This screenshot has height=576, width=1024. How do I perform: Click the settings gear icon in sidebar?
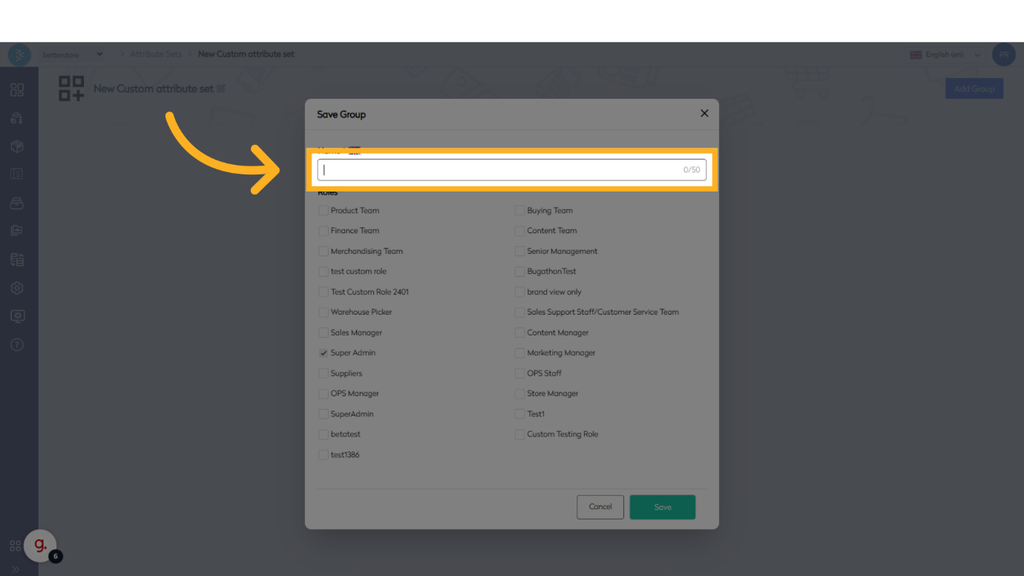pyautogui.click(x=17, y=288)
